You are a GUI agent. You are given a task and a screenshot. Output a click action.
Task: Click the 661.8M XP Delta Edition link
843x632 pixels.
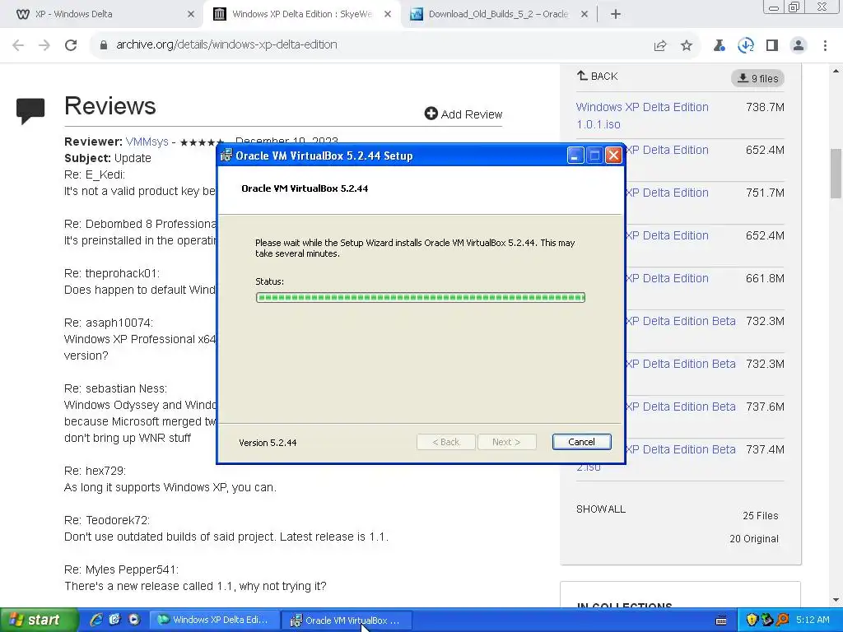pos(667,278)
